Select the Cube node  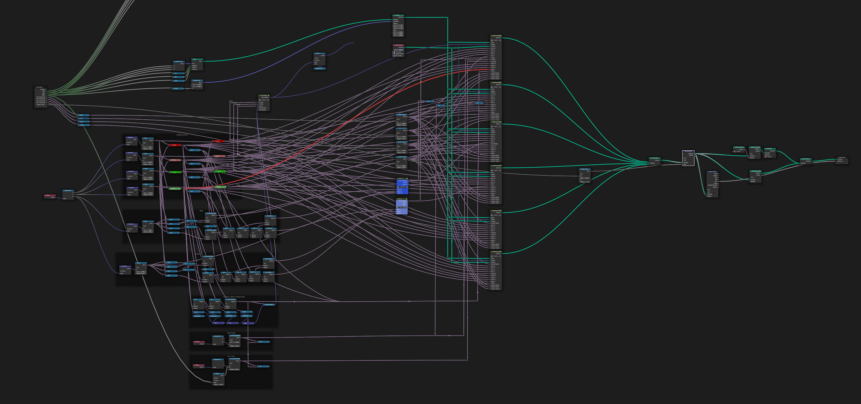point(197,64)
